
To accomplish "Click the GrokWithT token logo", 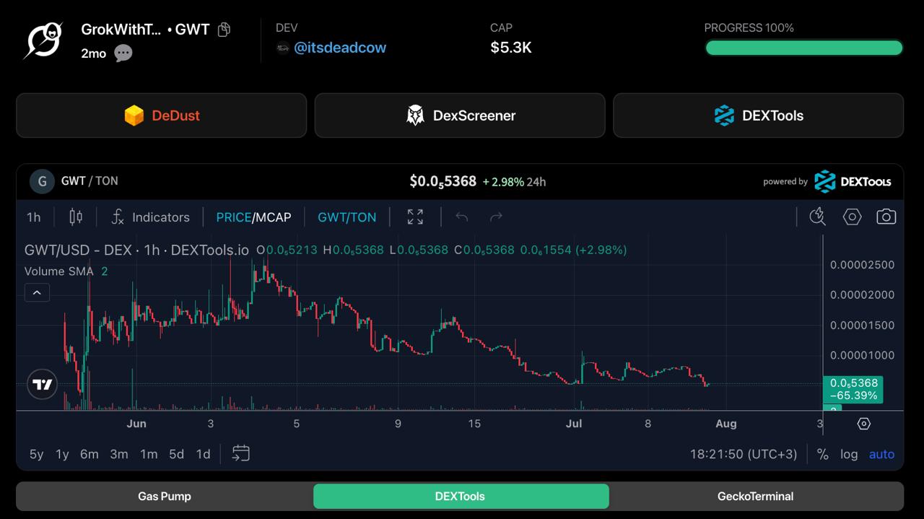I will coord(43,40).
